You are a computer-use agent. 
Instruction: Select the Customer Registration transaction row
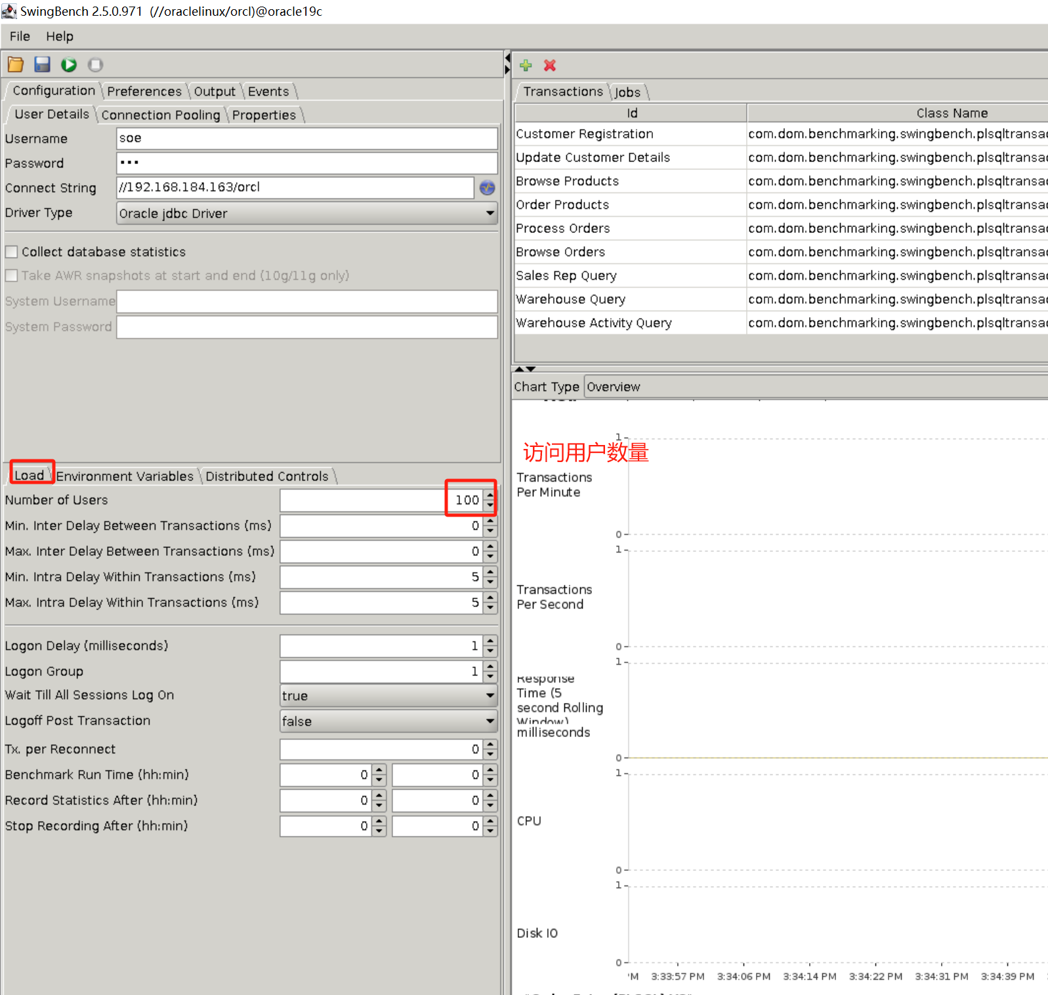[782, 134]
